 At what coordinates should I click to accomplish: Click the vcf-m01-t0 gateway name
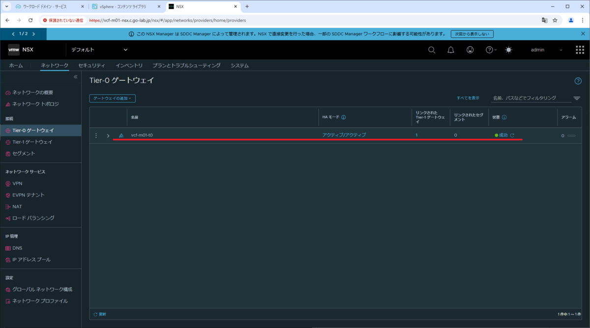click(x=142, y=135)
